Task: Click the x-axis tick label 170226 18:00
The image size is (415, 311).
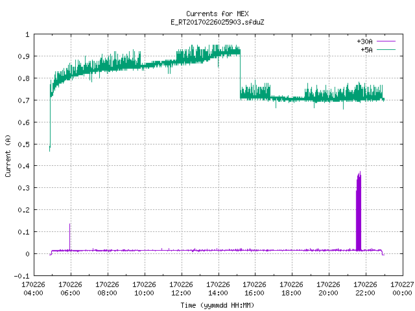Action: click(291, 288)
